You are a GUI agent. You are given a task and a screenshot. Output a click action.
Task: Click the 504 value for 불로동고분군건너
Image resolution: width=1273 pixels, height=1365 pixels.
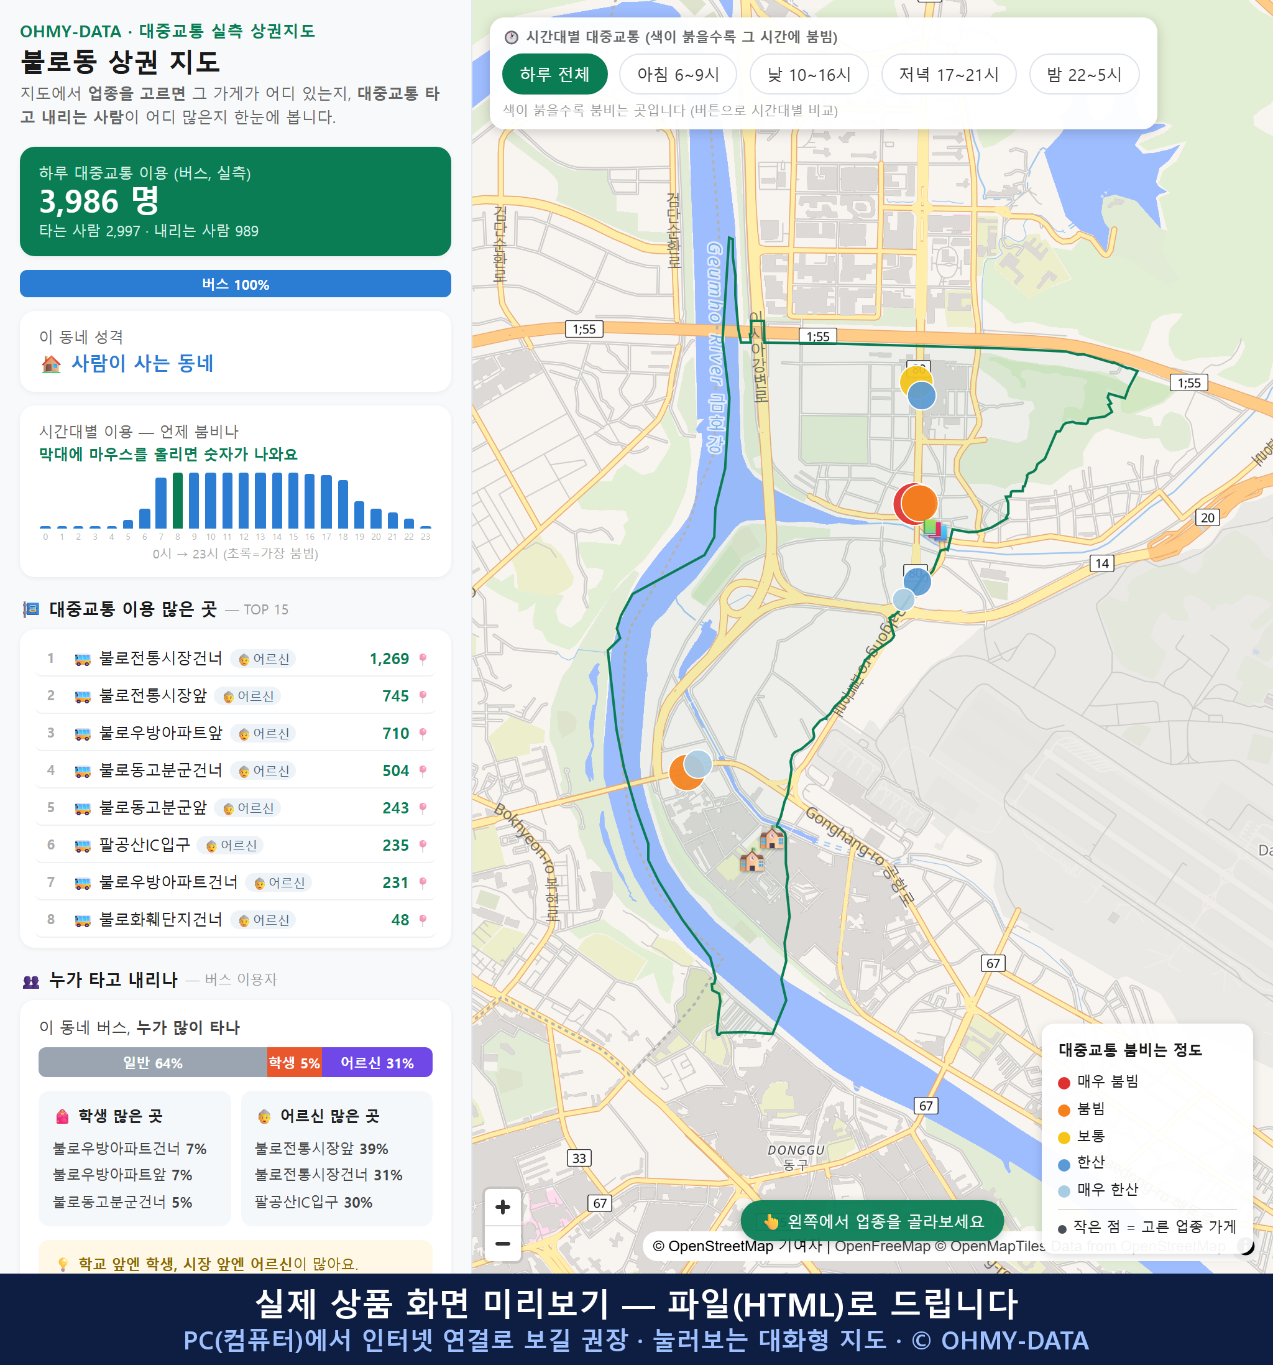coord(395,771)
